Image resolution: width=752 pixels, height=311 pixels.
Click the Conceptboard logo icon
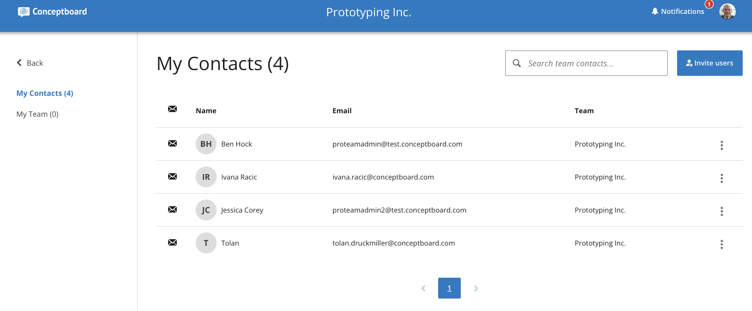pyautogui.click(x=24, y=12)
